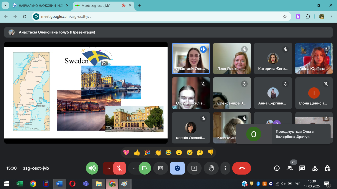Turn off the camera
Image resolution: width=337 pixels, height=189 pixels.
pyautogui.click(x=144, y=168)
